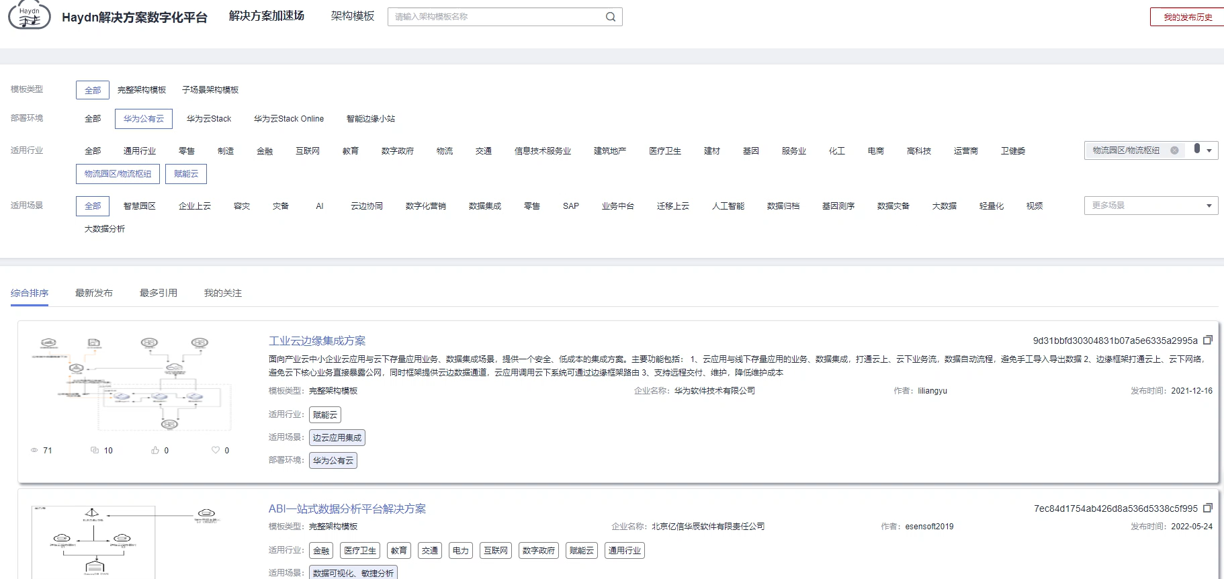Click 数据可视化、敏捷分析 scenario tag
Viewport: 1224px width, 579px height.
click(353, 573)
